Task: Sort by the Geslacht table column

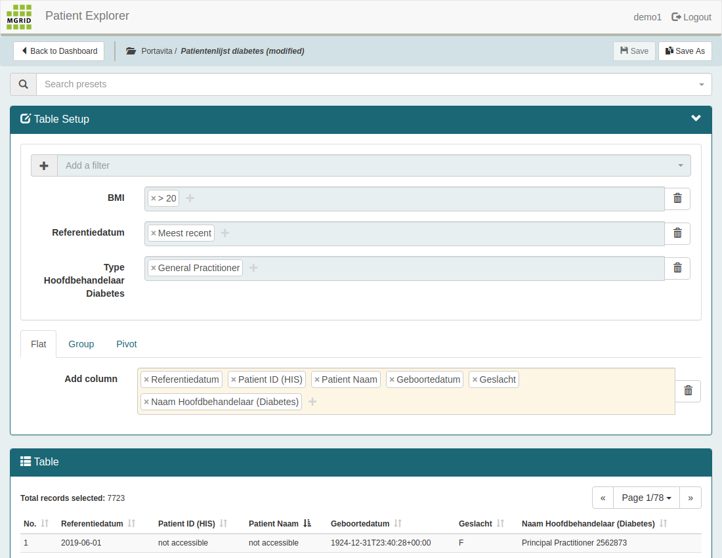Action: pyautogui.click(x=501, y=523)
